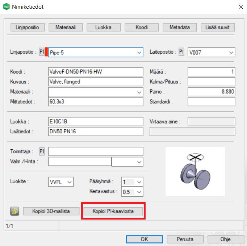Open the Materiaali dropdown list
The height and width of the screenshot is (246, 247).
139,92
